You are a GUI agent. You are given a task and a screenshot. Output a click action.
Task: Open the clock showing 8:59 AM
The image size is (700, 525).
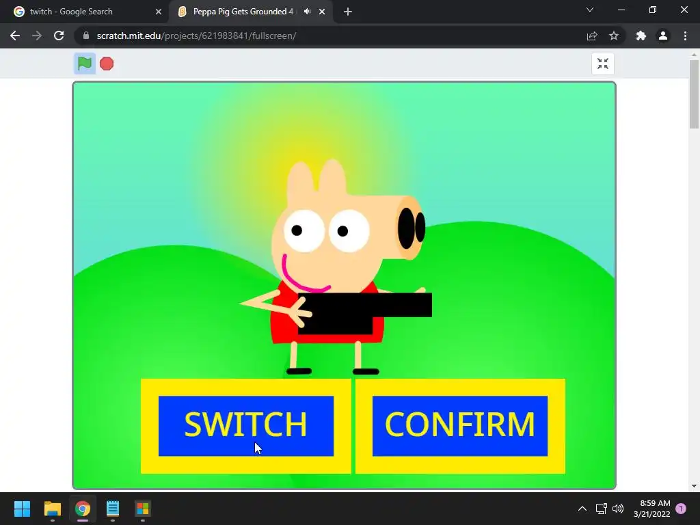(x=651, y=509)
